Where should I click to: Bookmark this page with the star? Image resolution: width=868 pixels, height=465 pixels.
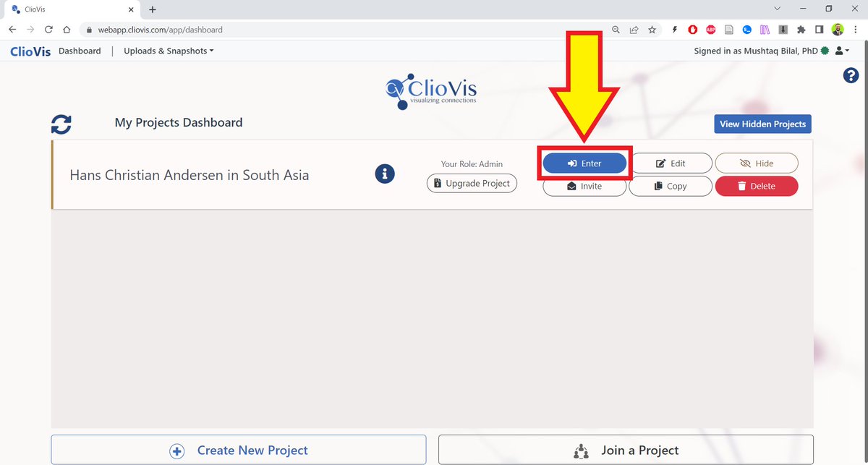pyautogui.click(x=652, y=30)
